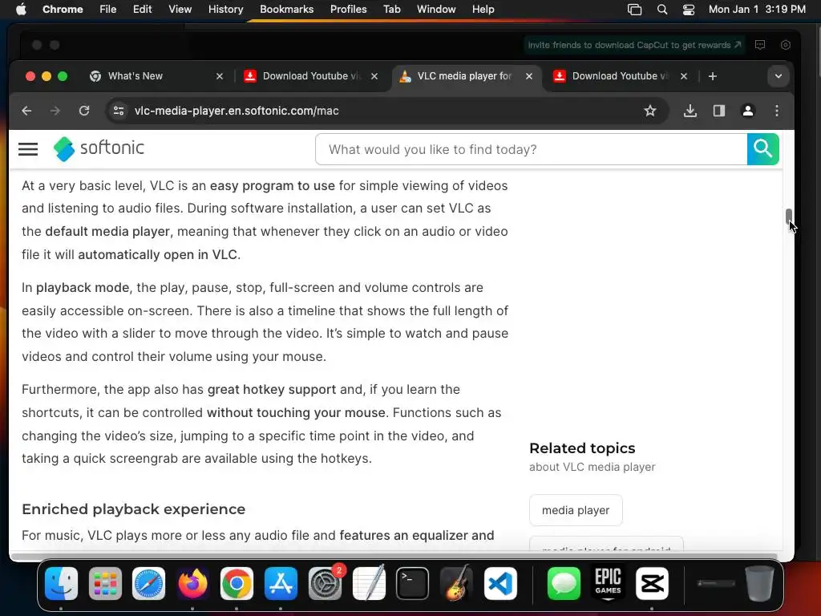
Task: Bookmark this page with the star icon
Action: tap(649, 111)
